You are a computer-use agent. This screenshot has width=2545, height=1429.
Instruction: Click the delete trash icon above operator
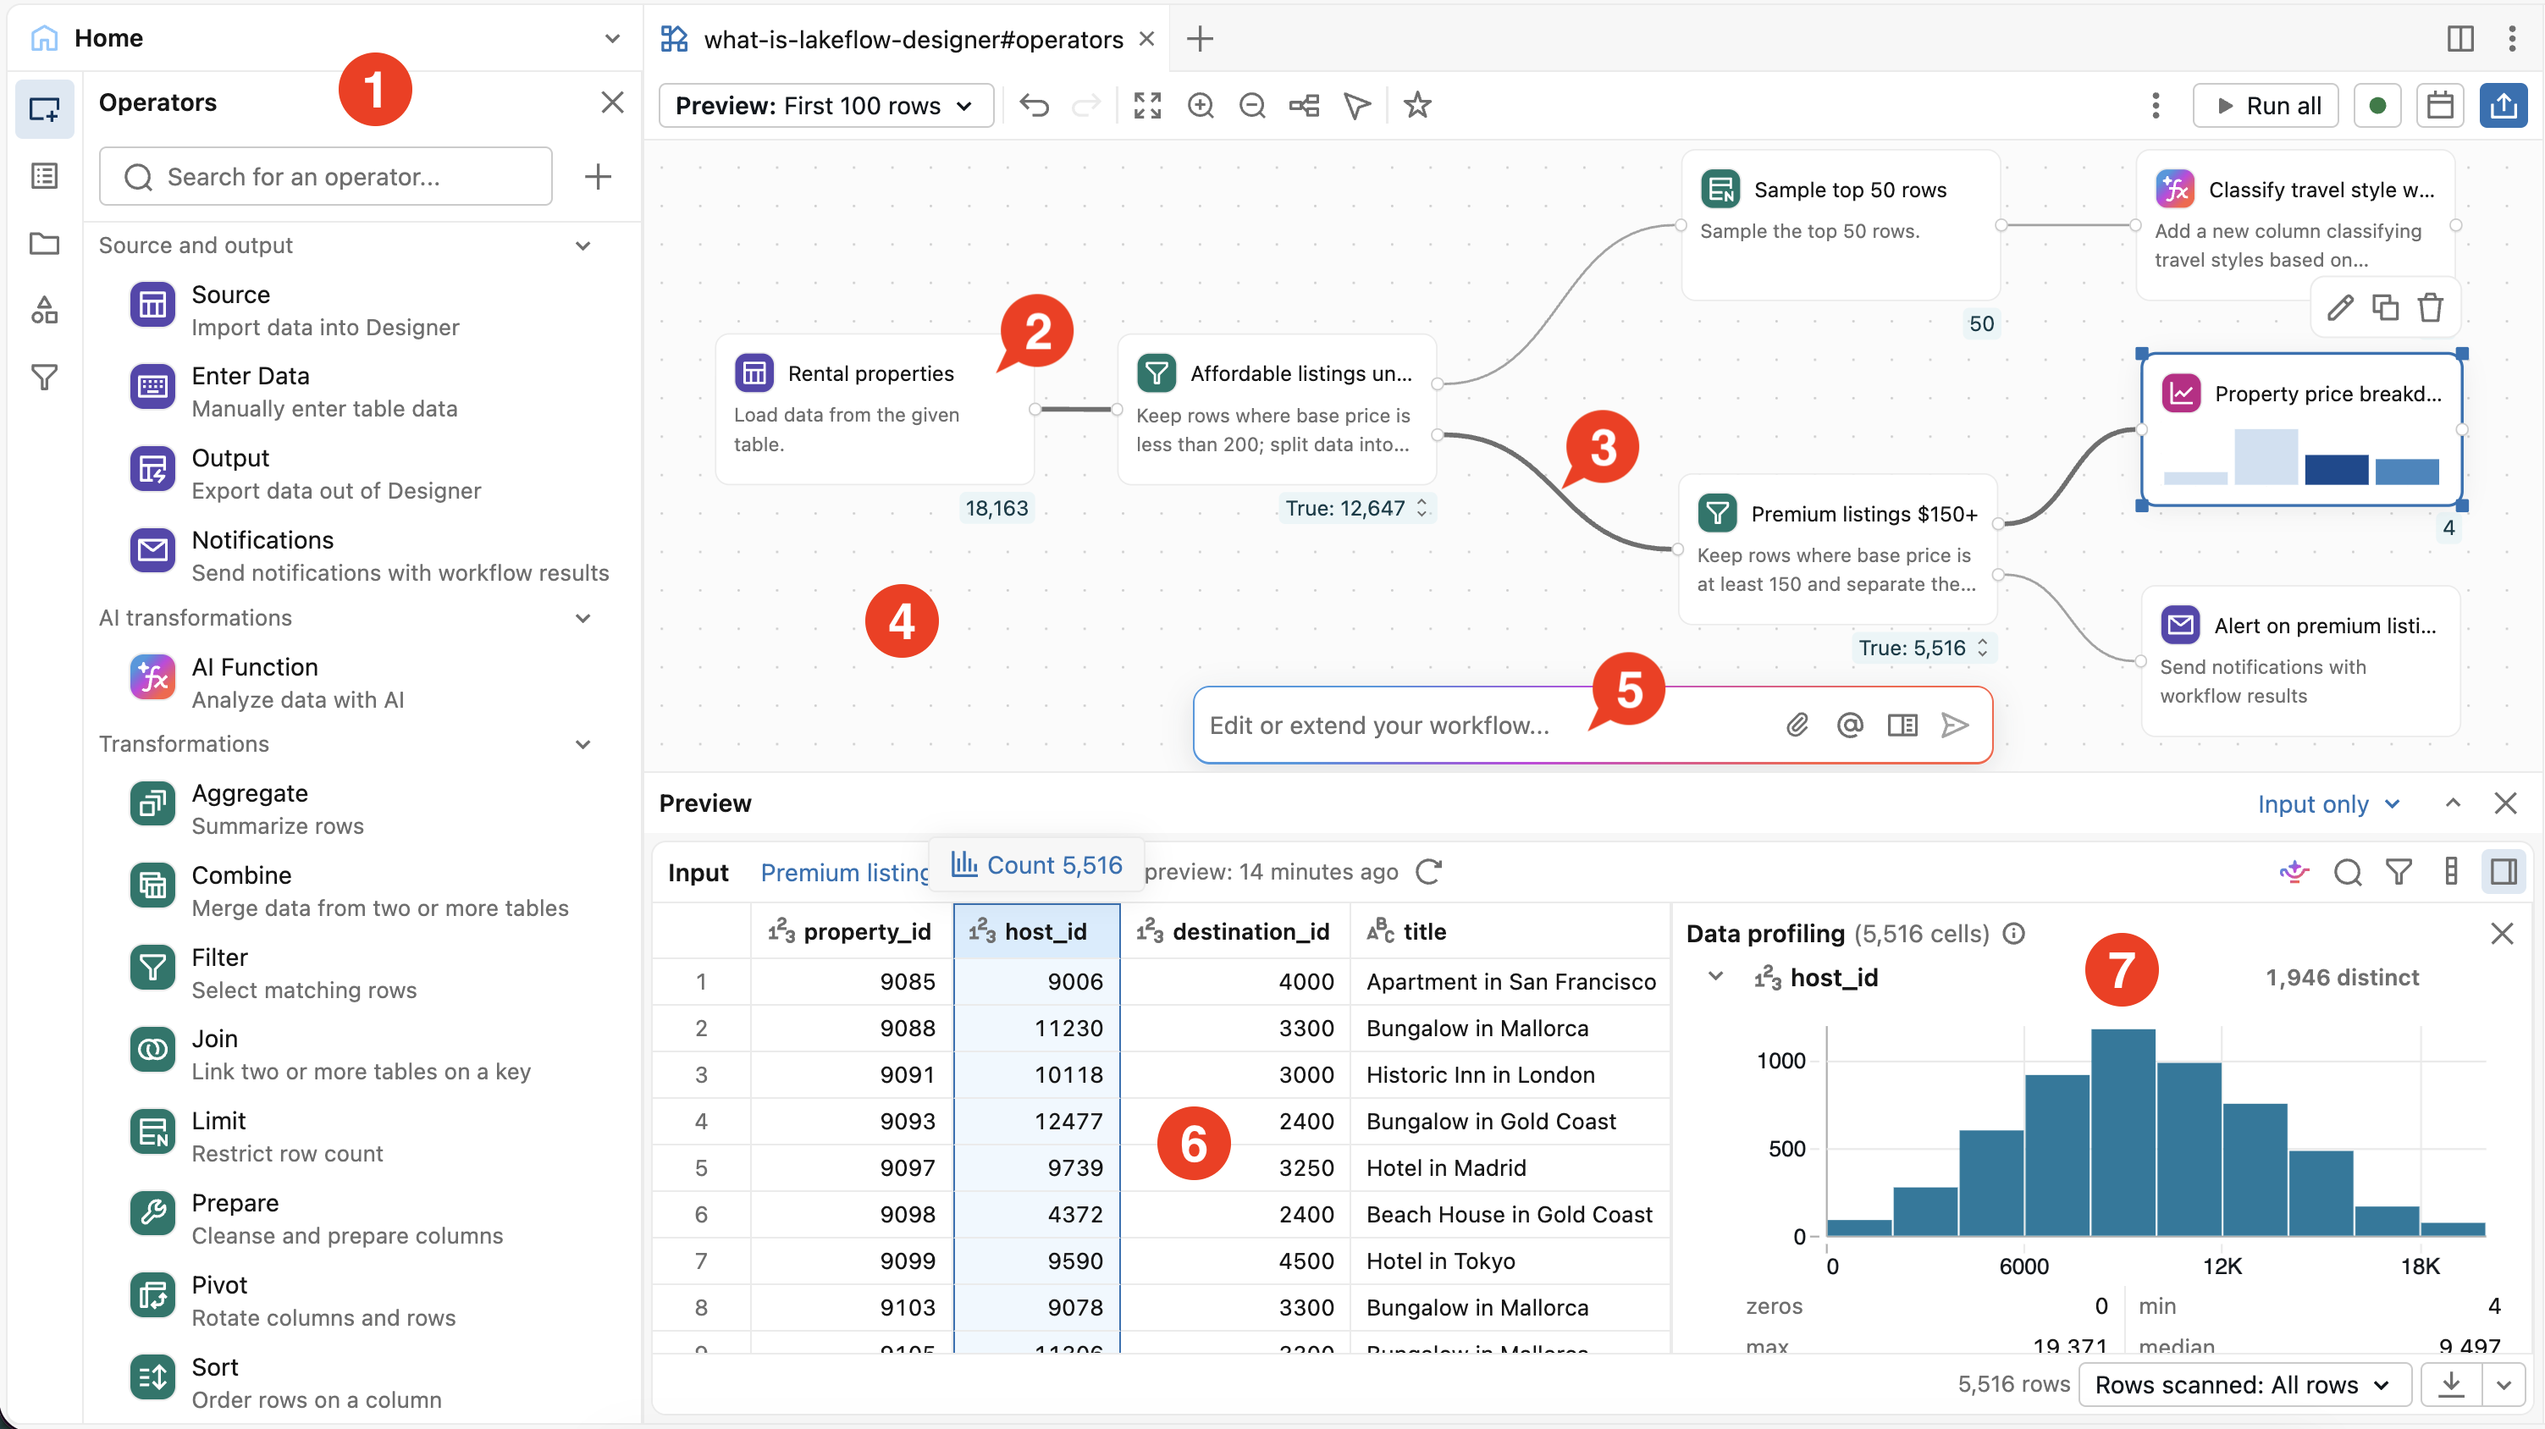2431,308
